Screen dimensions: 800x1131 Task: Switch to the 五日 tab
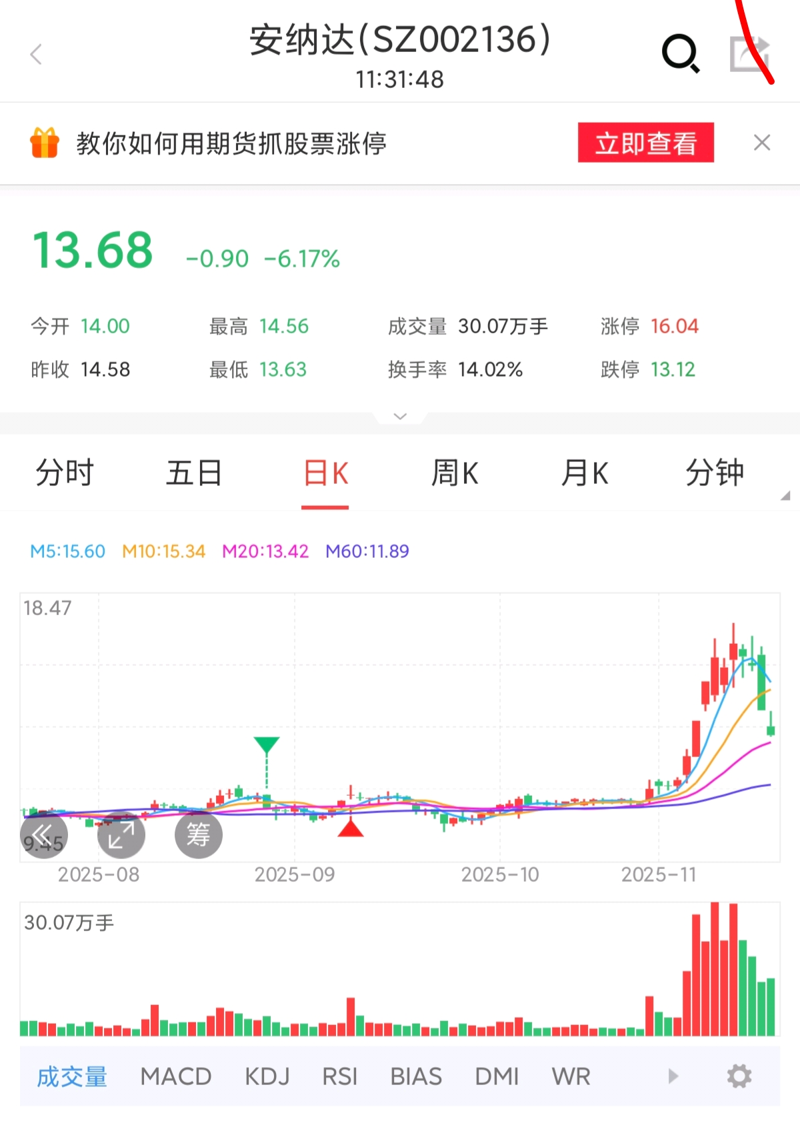pyautogui.click(x=194, y=473)
